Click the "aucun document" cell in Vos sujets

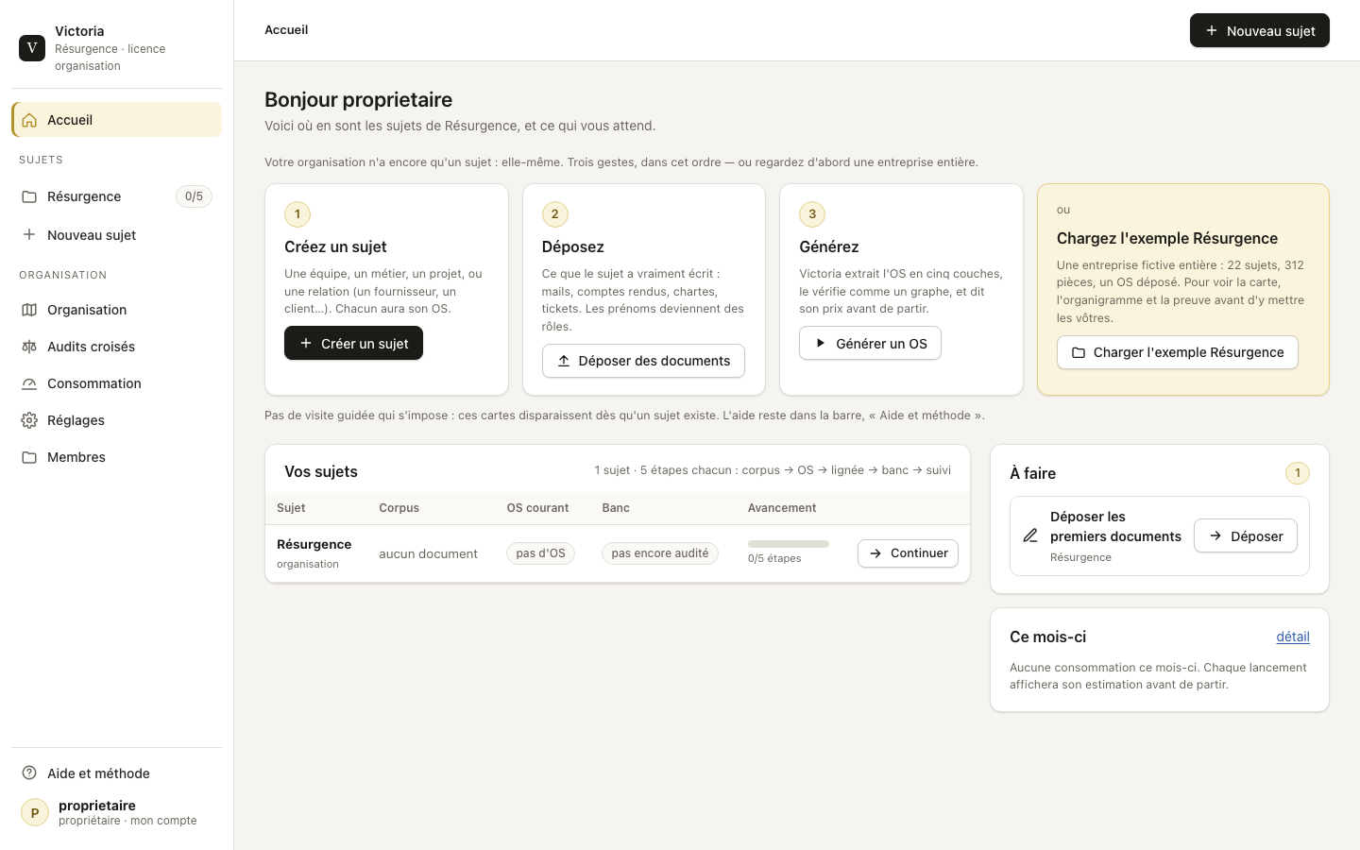(428, 553)
